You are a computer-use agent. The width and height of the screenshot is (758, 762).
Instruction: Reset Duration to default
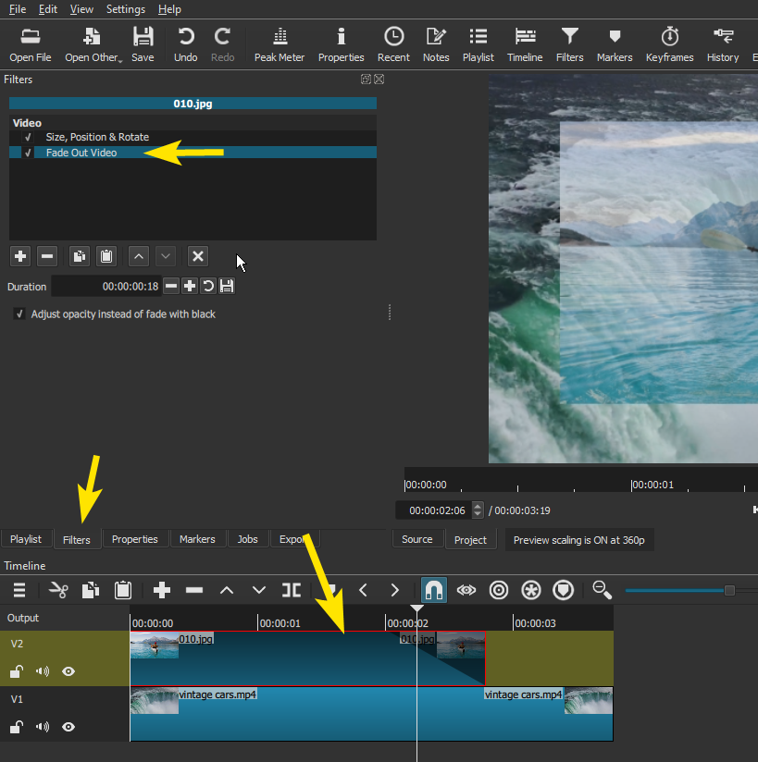(x=208, y=287)
